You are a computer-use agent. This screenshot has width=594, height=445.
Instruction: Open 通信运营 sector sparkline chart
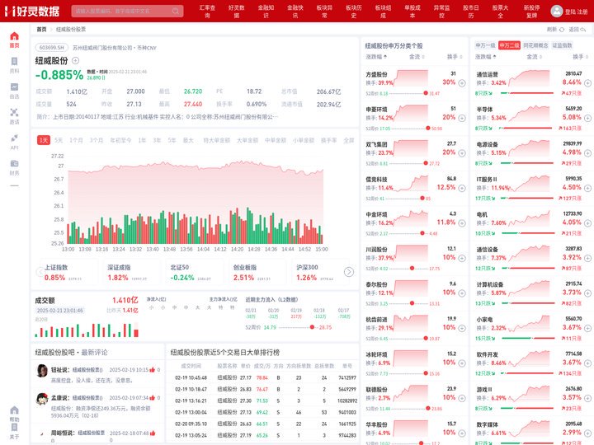pyautogui.click(x=529, y=78)
